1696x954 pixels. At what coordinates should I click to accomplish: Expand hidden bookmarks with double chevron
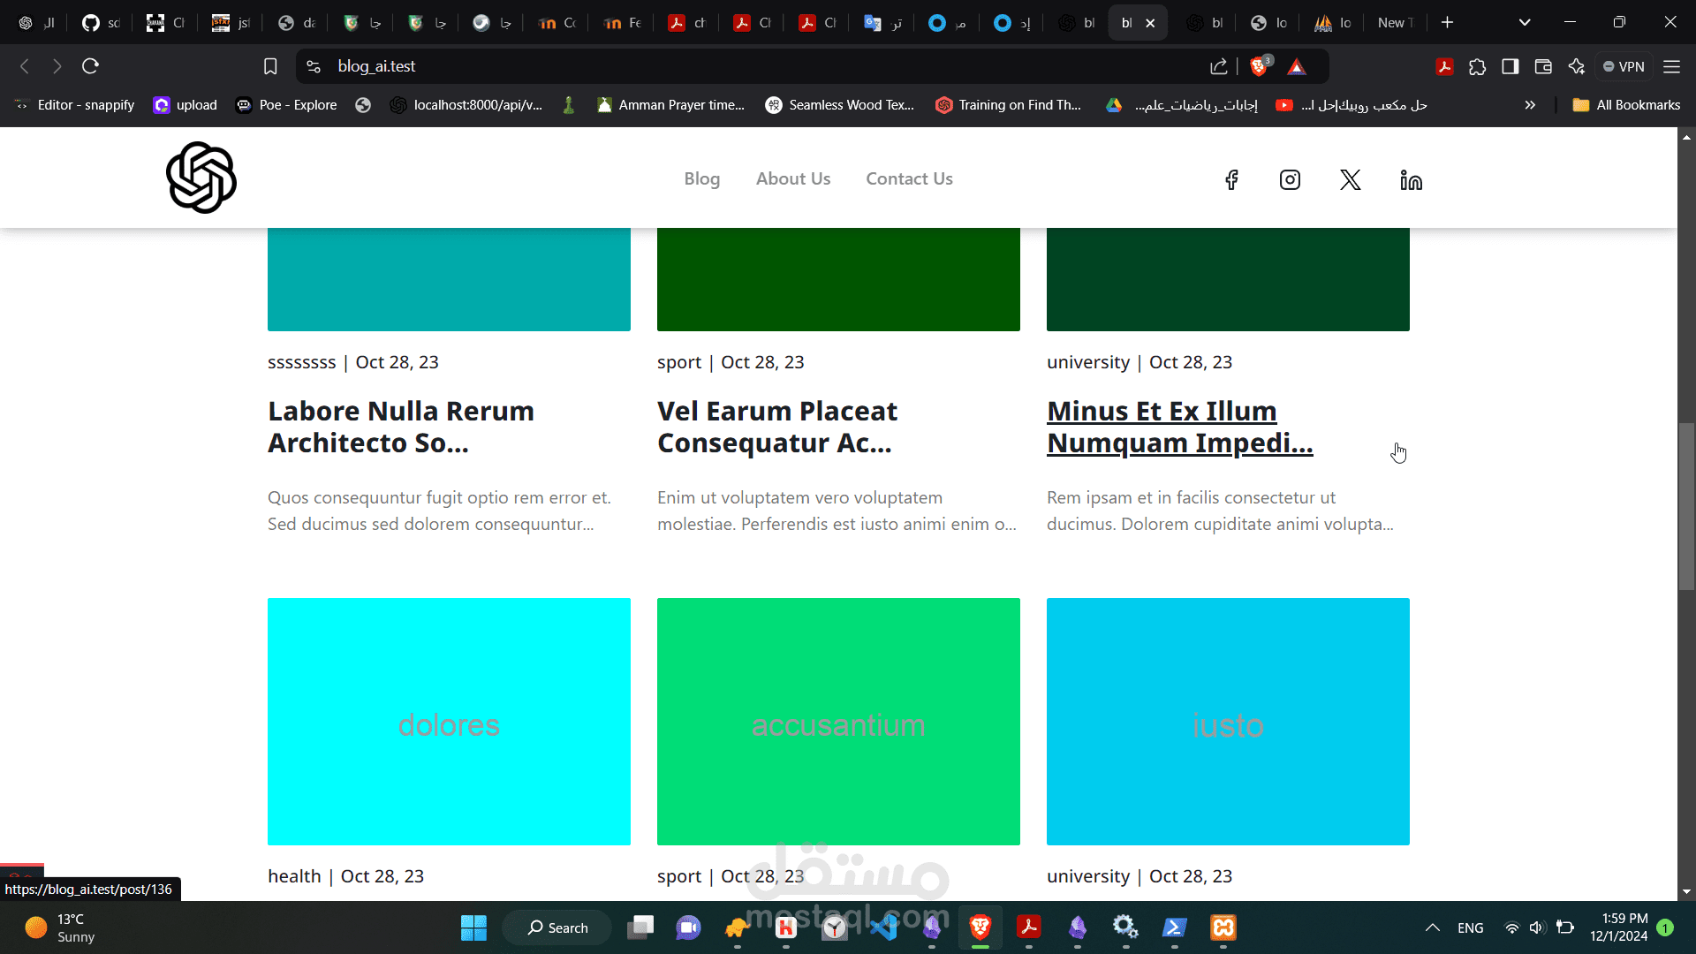[x=1530, y=105]
